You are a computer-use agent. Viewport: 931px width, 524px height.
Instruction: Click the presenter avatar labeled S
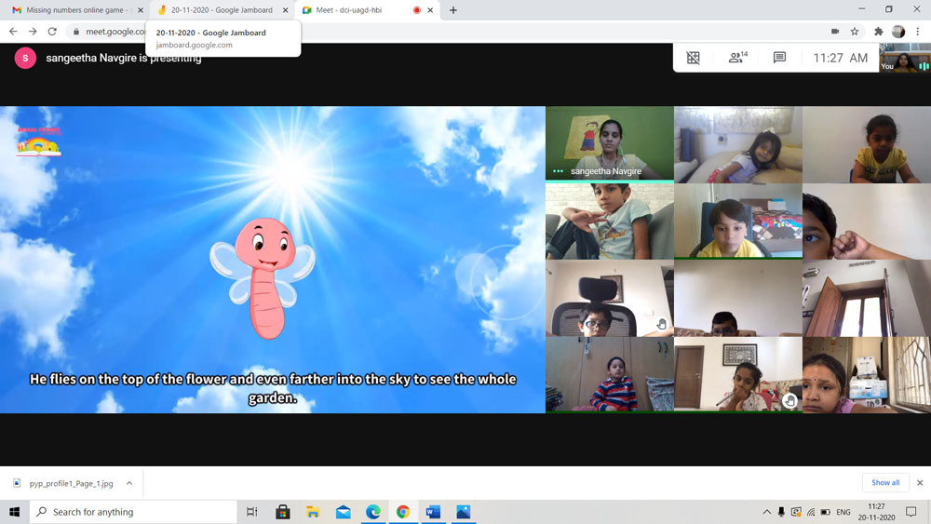click(x=25, y=58)
